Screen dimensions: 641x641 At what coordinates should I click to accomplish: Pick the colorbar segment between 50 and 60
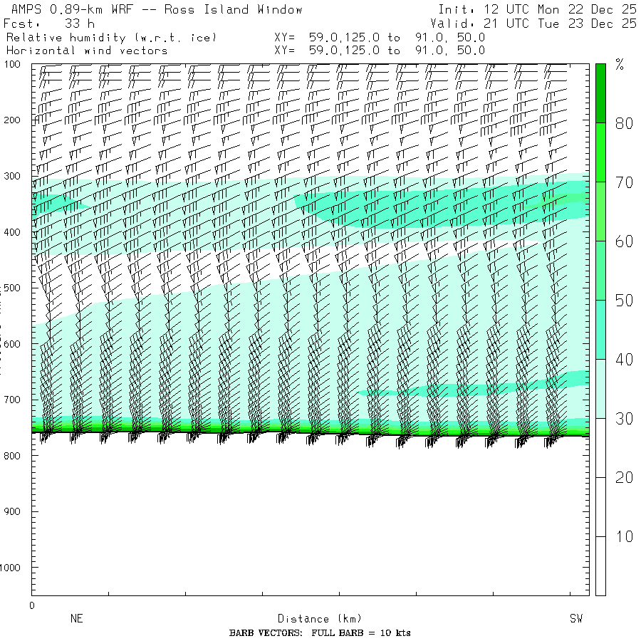(601, 270)
